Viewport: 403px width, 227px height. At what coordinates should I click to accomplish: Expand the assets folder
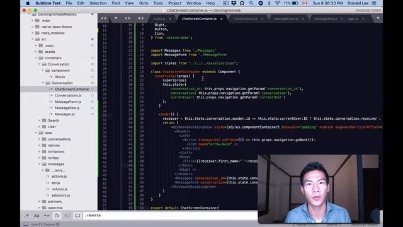[x=36, y=52]
